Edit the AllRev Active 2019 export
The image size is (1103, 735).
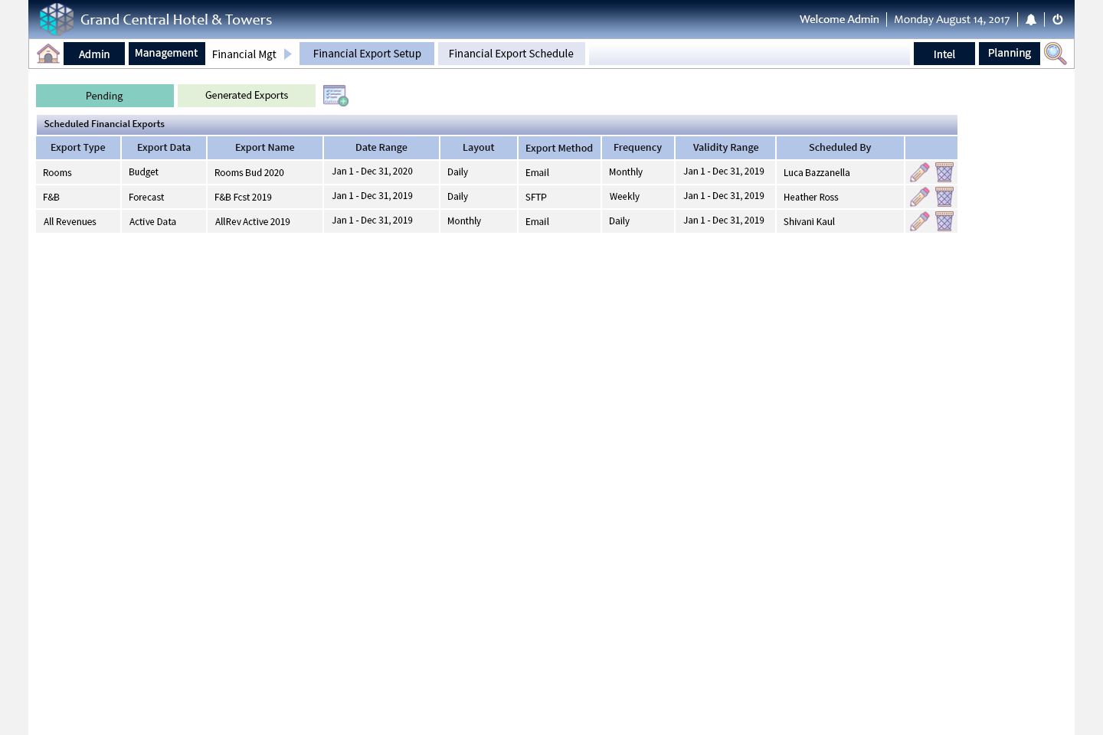pyautogui.click(x=919, y=221)
